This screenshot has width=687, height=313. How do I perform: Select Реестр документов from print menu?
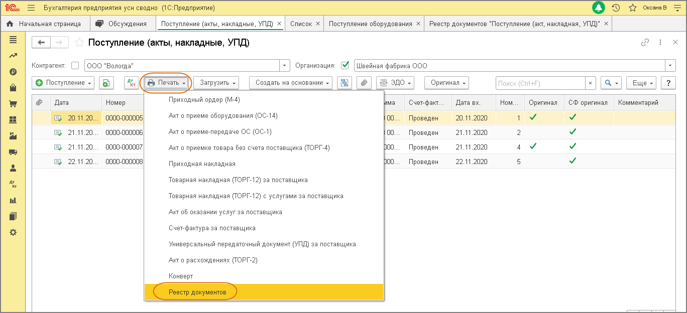coord(197,292)
